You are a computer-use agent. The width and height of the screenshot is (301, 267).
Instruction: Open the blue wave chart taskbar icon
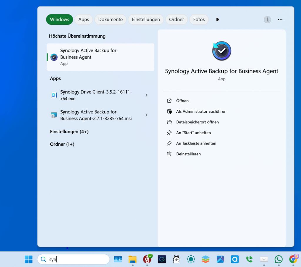click(118, 259)
